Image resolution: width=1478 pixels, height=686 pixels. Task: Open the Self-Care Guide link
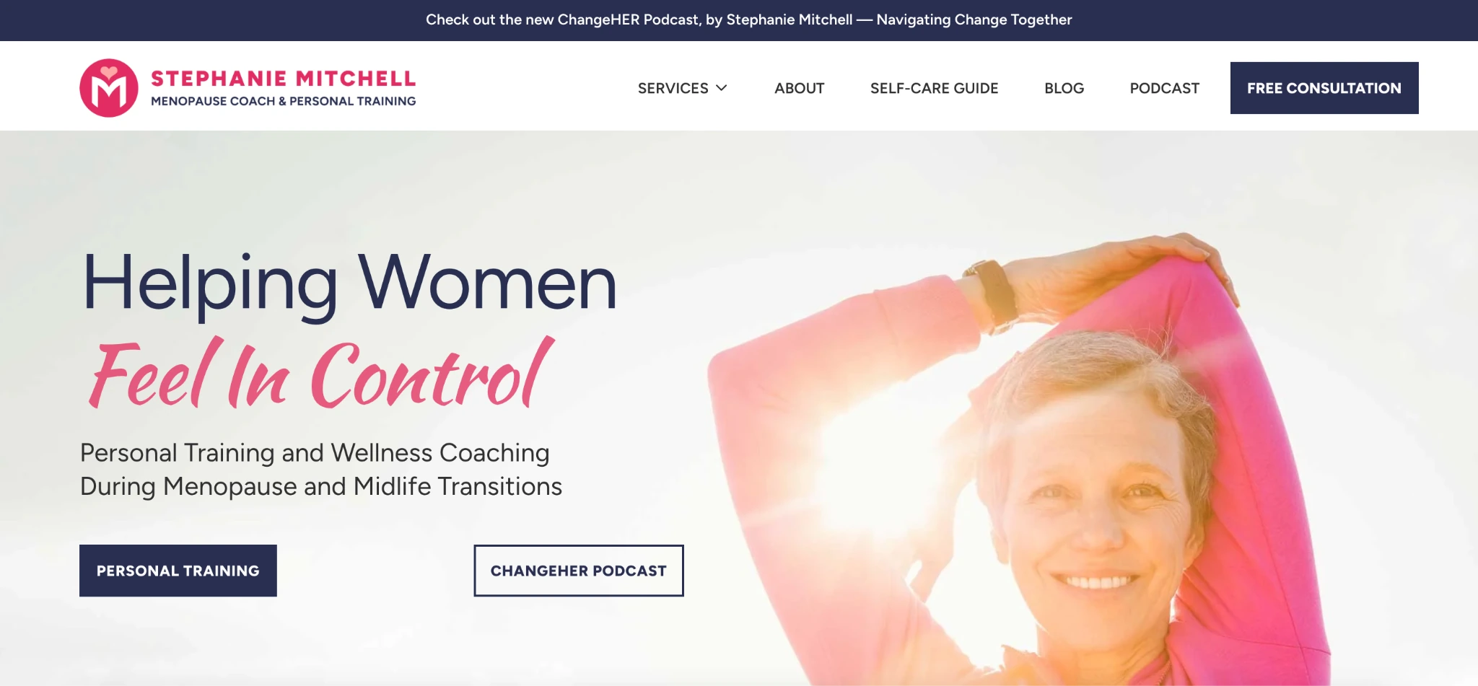click(934, 88)
